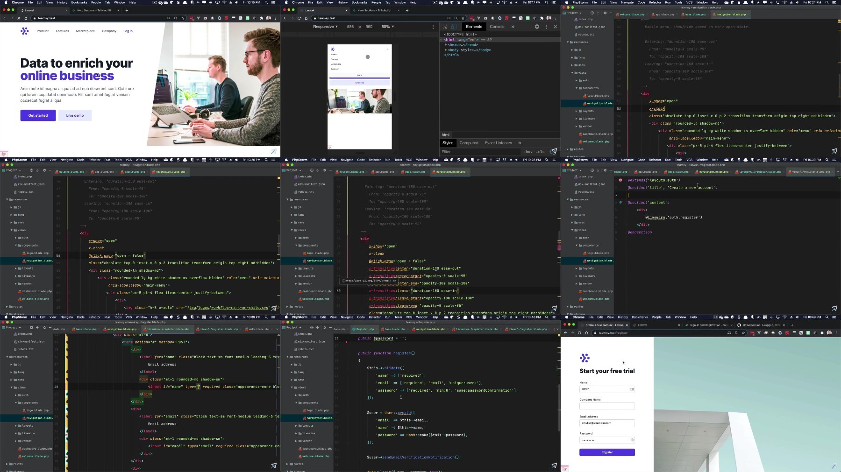Collapse resources folder in 10:24 PM PhpStorm

pyautogui.click(x=568, y=42)
